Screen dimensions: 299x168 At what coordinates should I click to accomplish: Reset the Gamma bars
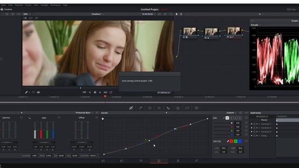pos(21,118)
